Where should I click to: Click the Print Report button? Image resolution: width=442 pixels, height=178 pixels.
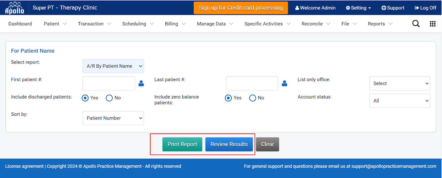pyautogui.click(x=182, y=144)
